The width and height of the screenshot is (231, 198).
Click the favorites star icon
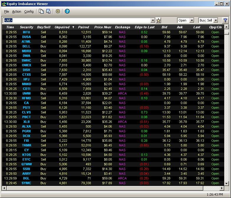tap(158, 20)
